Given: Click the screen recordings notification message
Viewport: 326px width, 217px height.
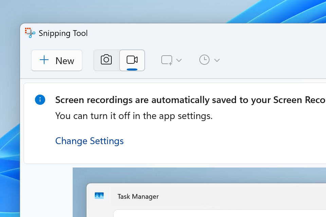Looking at the screenshot, I should [x=170, y=100].
